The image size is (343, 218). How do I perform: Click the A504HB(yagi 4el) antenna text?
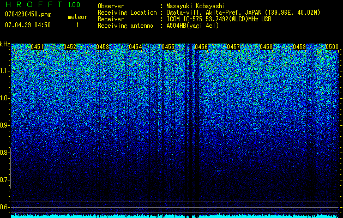(192, 26)
